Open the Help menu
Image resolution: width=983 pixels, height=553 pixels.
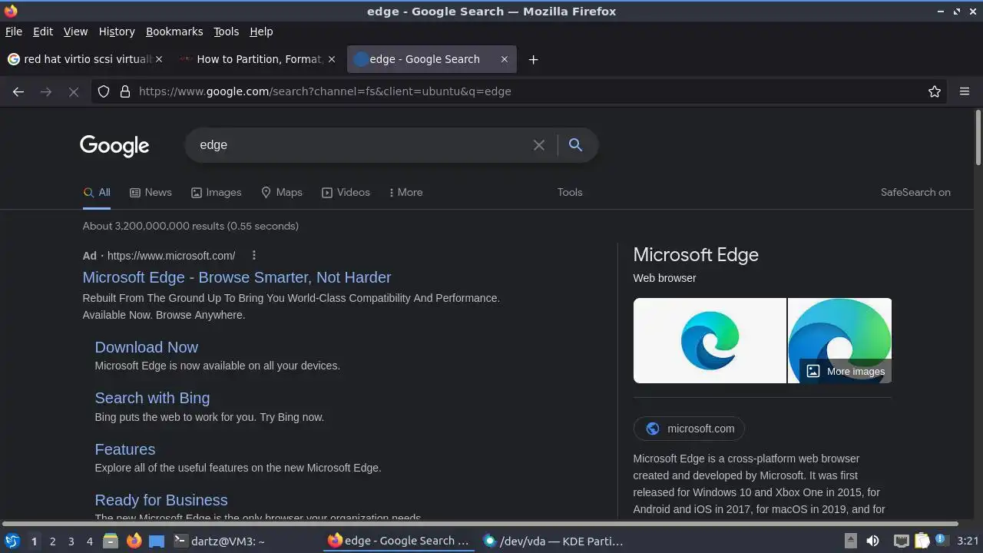coord(261,31)
